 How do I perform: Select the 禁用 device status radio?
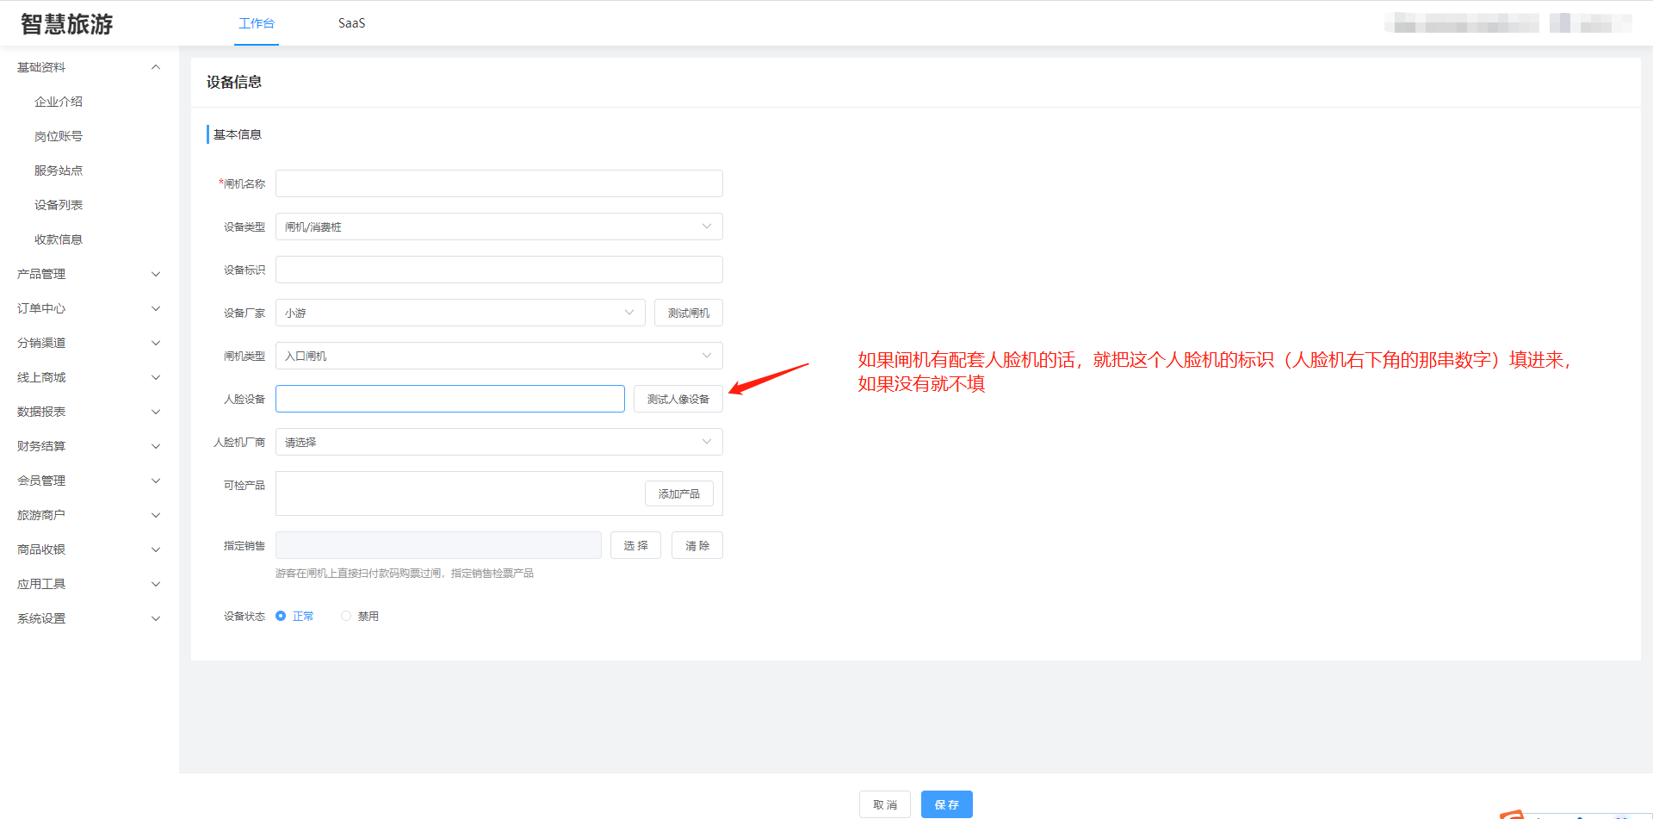click(x=346, y=616)
